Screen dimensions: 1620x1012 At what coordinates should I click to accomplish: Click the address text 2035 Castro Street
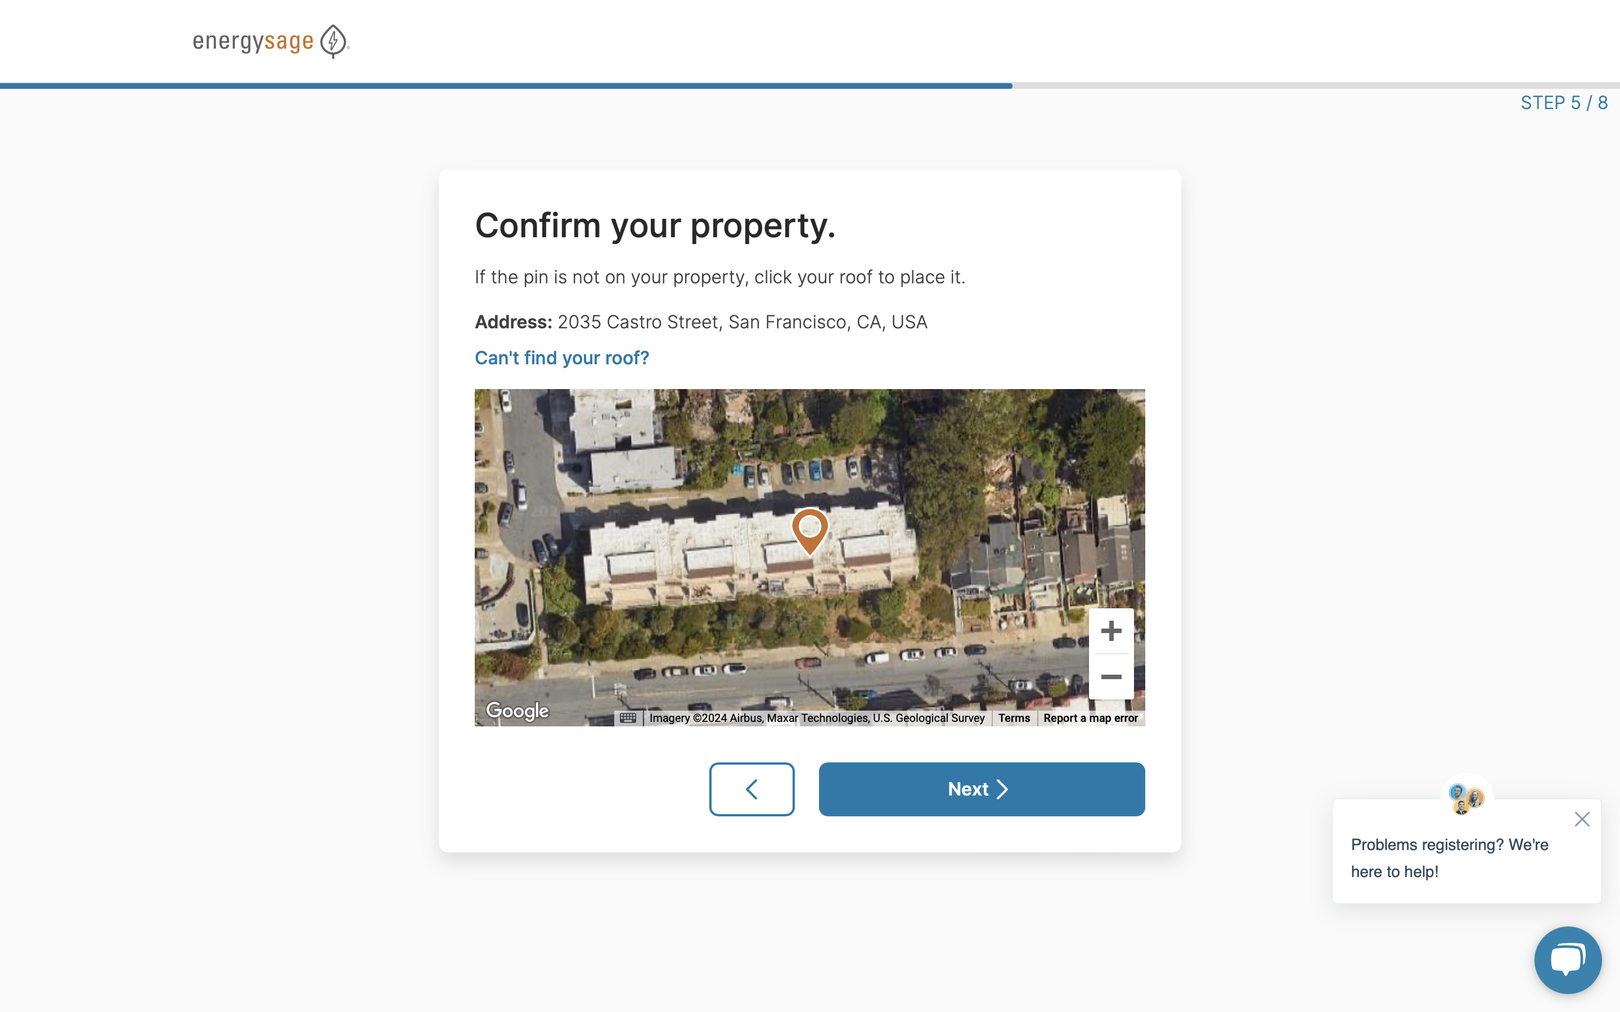[742, 322]
